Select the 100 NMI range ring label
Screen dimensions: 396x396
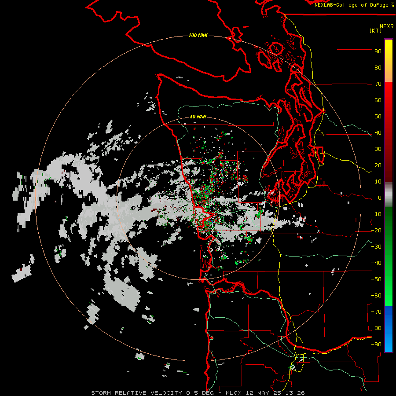point(198,35)
